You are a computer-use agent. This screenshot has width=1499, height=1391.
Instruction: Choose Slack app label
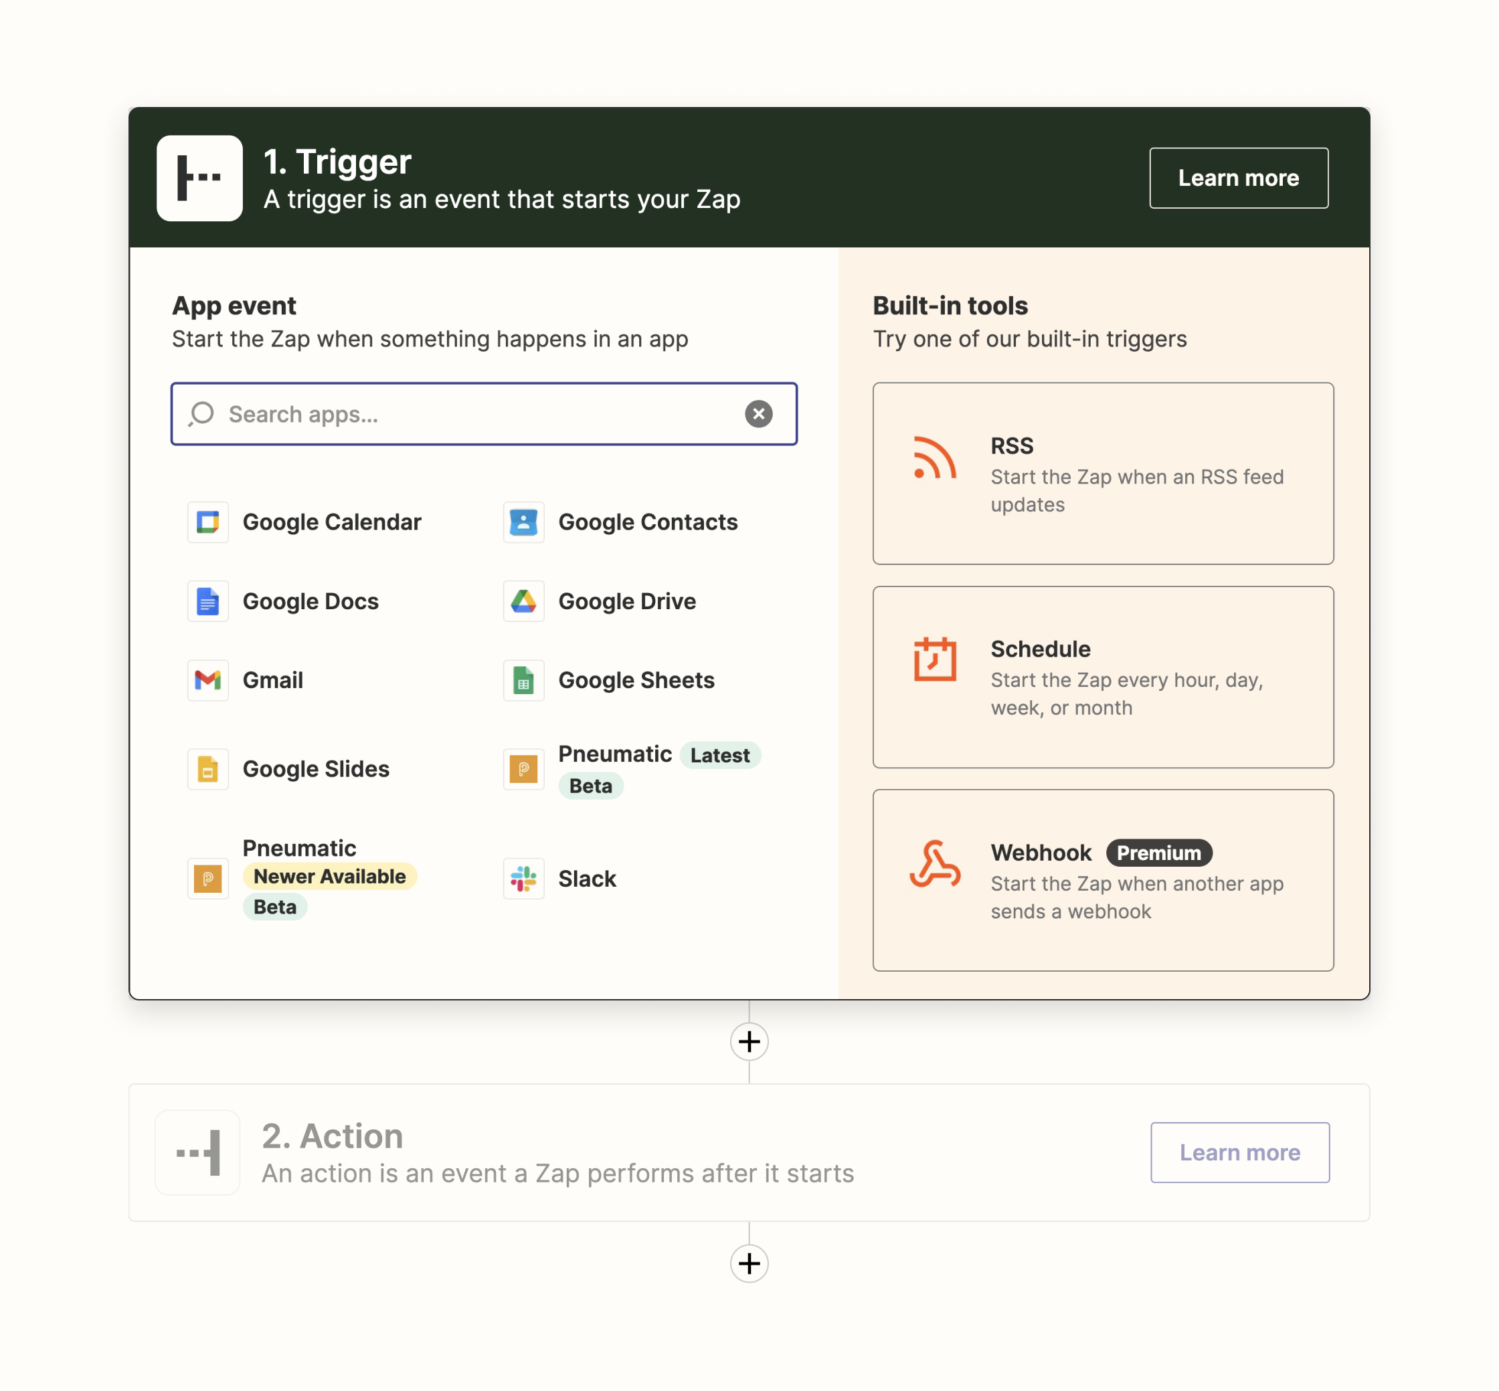coord(587,879)
